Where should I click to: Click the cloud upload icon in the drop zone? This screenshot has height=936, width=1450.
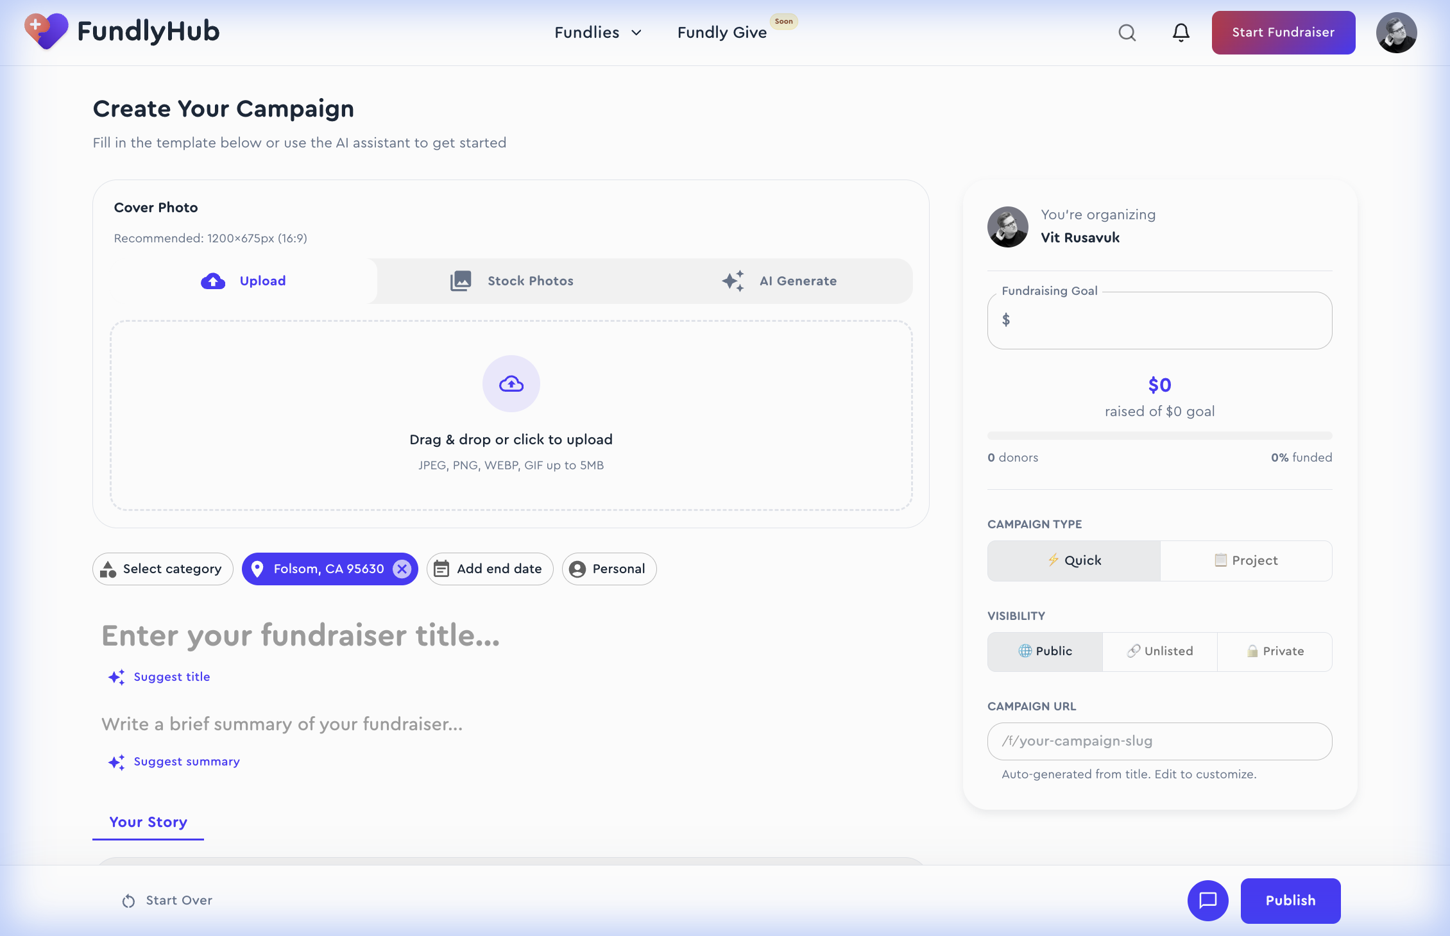(511, 383)
